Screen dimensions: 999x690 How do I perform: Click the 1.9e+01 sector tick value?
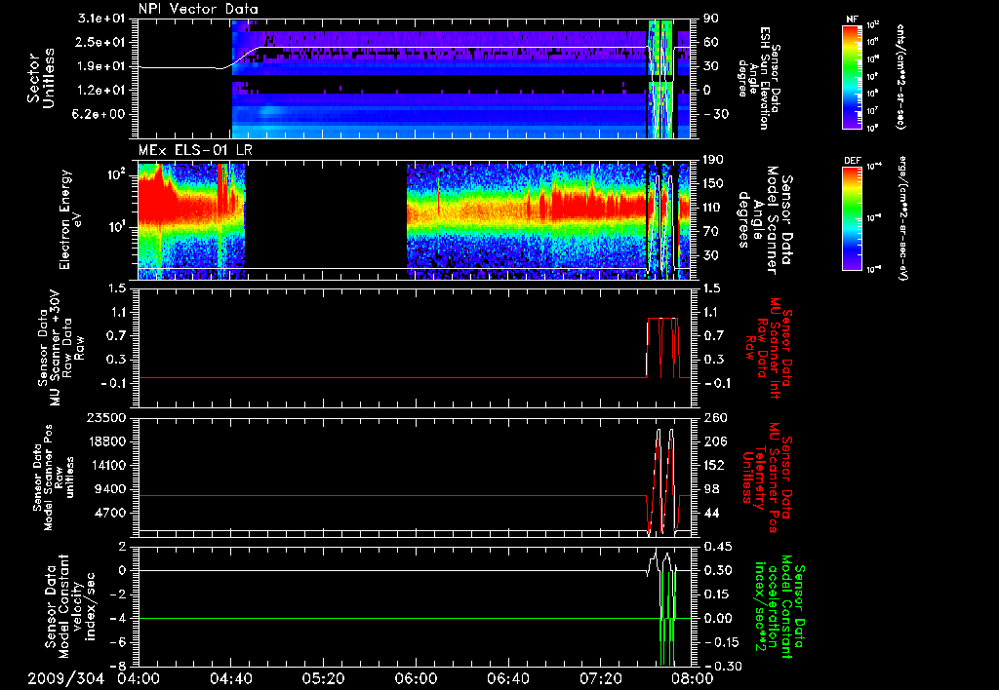tap(103, 66)
